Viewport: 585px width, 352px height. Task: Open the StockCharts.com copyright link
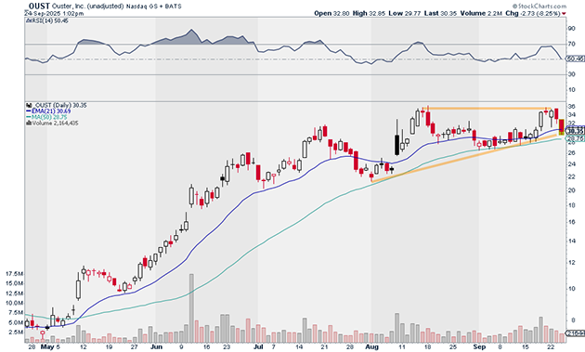(539, 6)
